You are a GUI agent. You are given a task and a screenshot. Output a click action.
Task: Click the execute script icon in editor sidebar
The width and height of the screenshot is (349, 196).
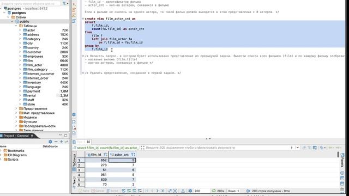74,10
